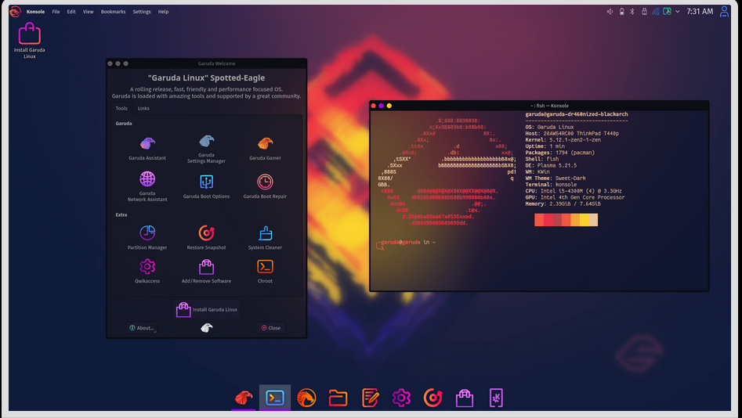Open system settings gear in the dock
The image size is (742, 418).
[x=401, y=398]
